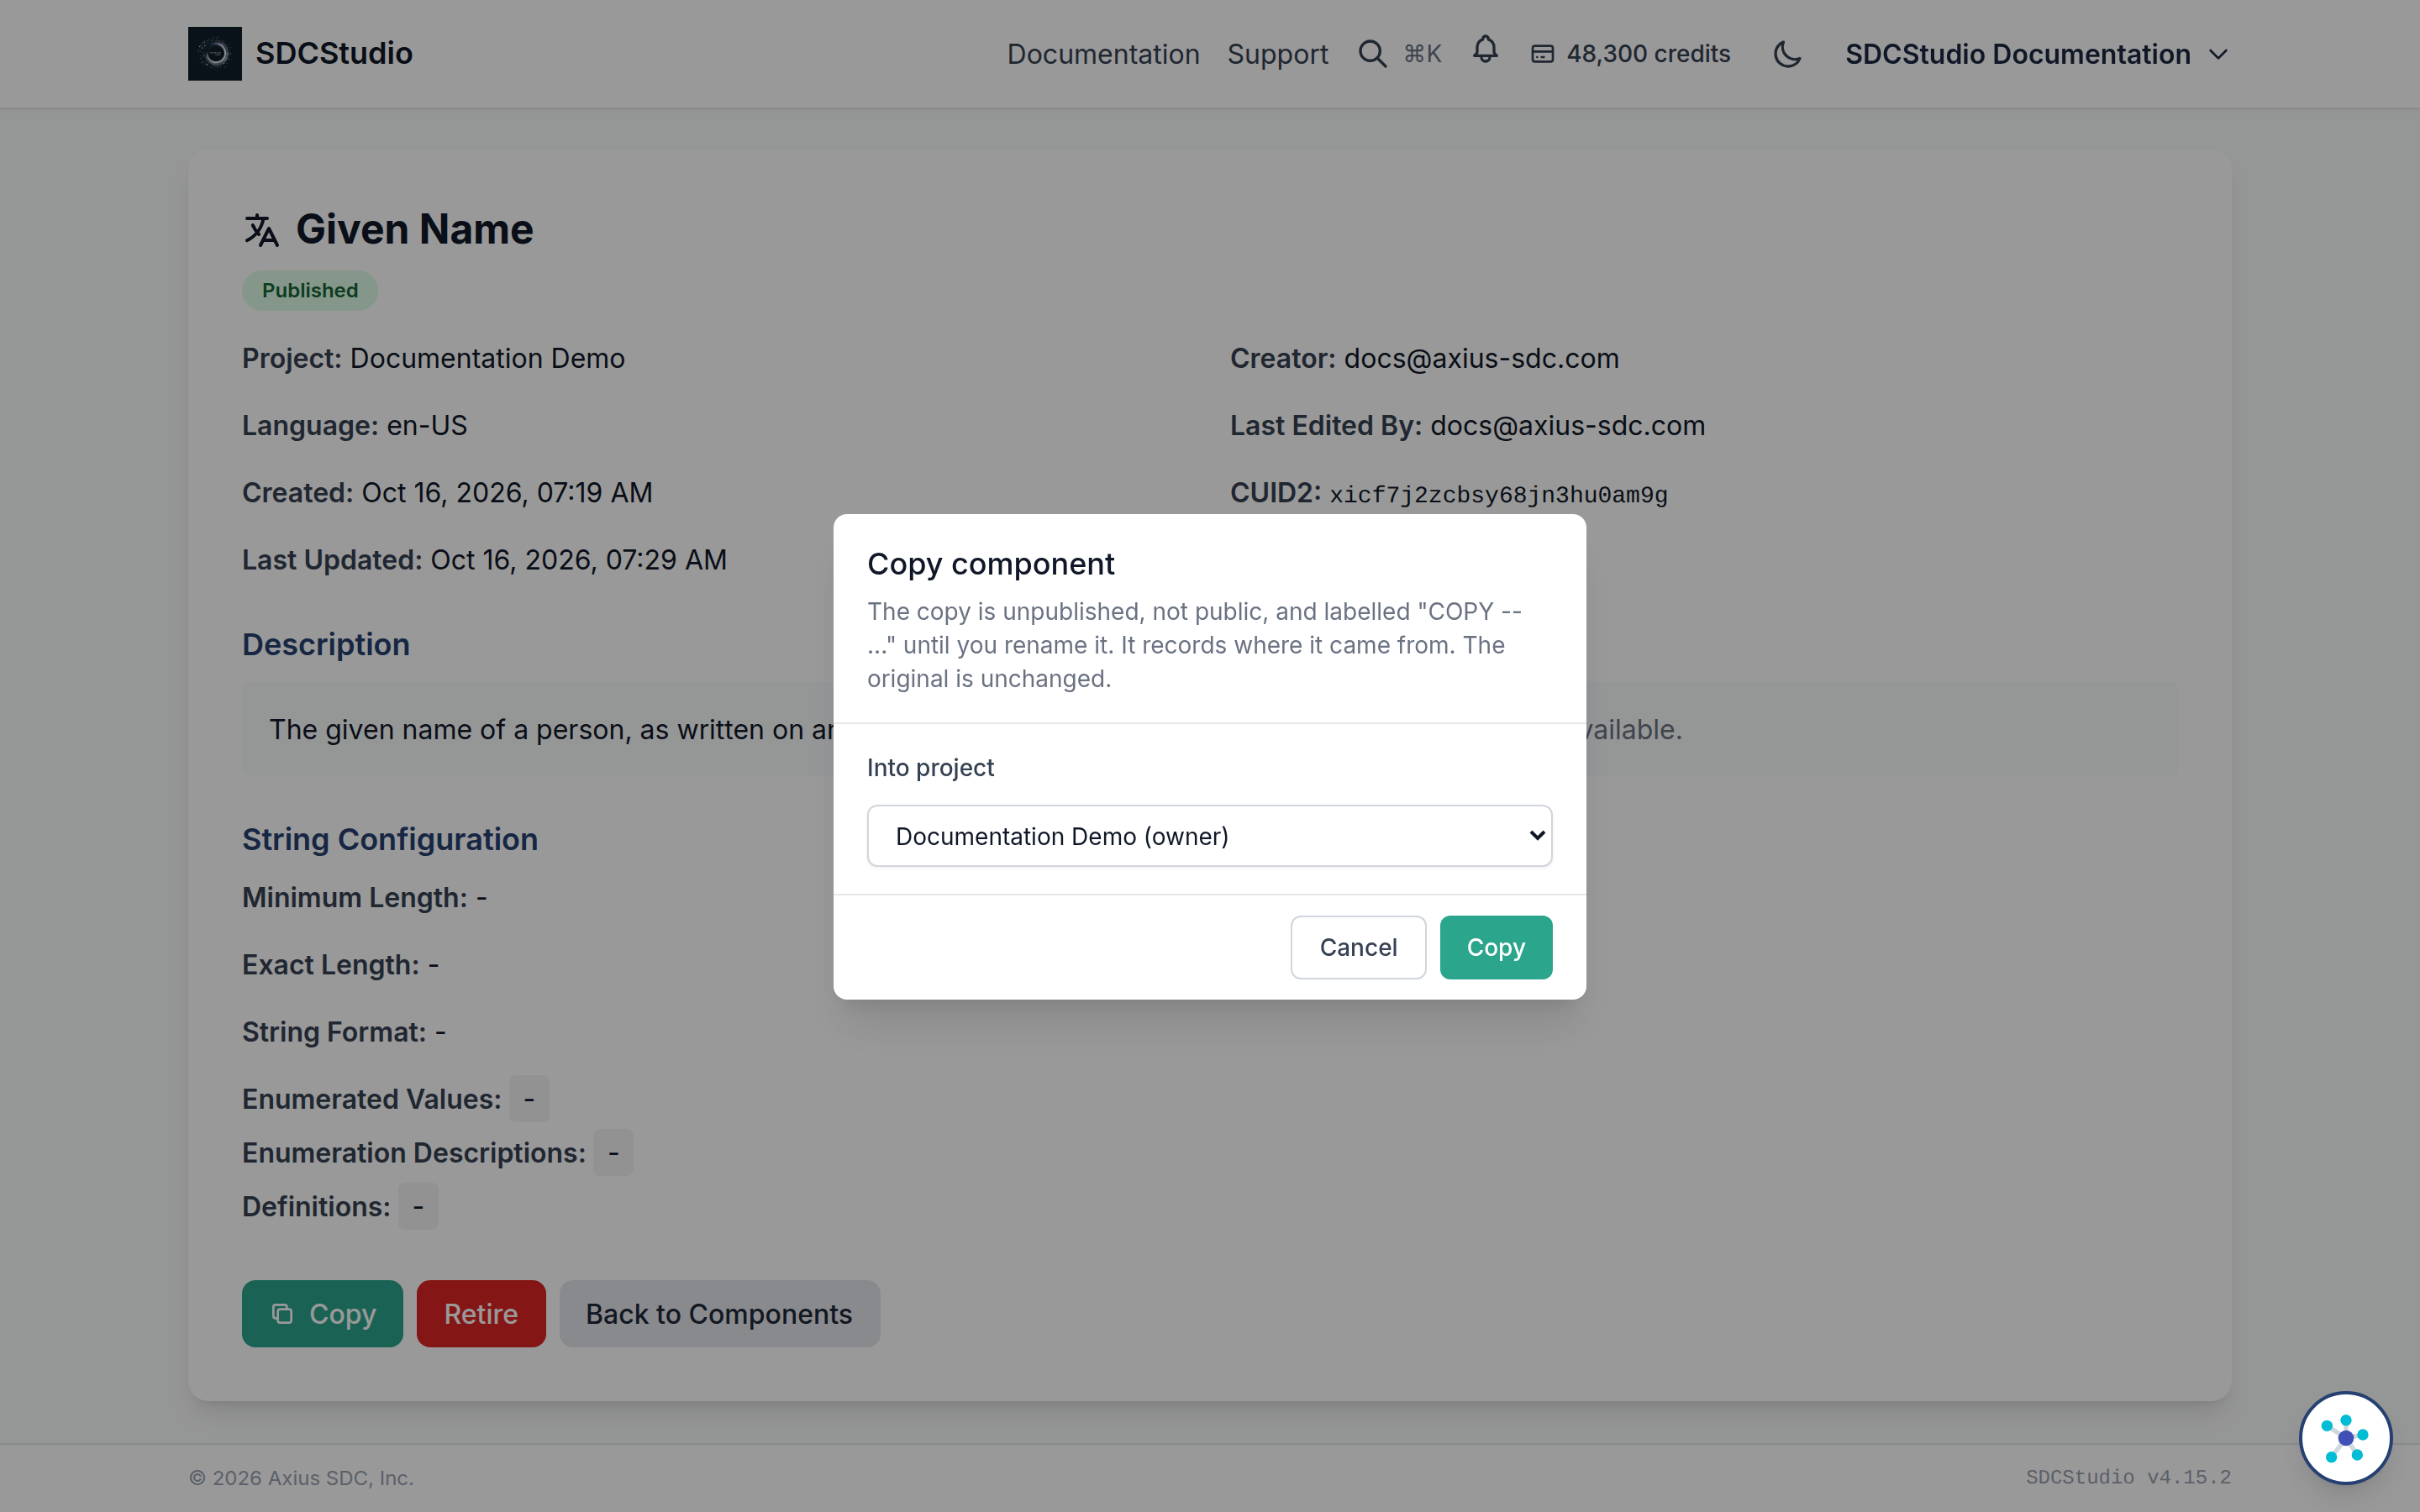This screenshot has height=1512, width=2420.
Task: Click the ⌘K shortcut hint
Action: click(1422, 54)
